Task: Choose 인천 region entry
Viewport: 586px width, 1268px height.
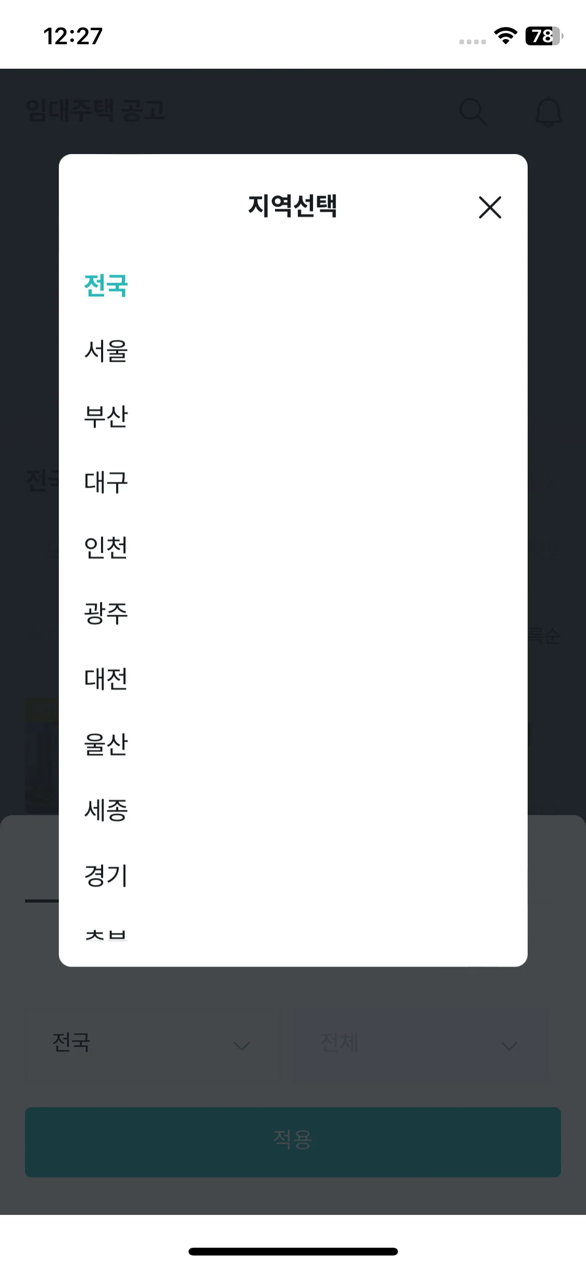Action: [x=106, y=548]
